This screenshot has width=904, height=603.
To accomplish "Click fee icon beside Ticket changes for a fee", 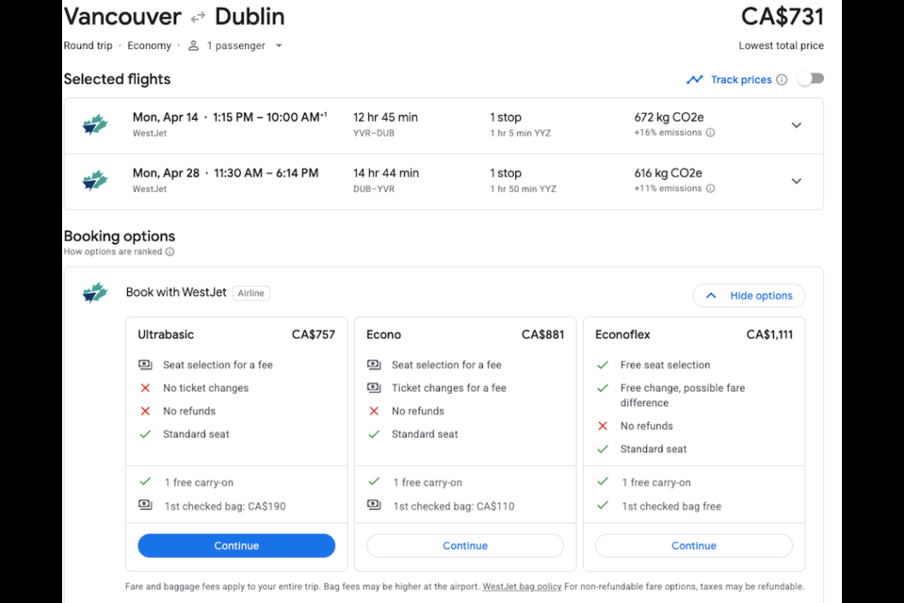I will [x=374, y=388].
